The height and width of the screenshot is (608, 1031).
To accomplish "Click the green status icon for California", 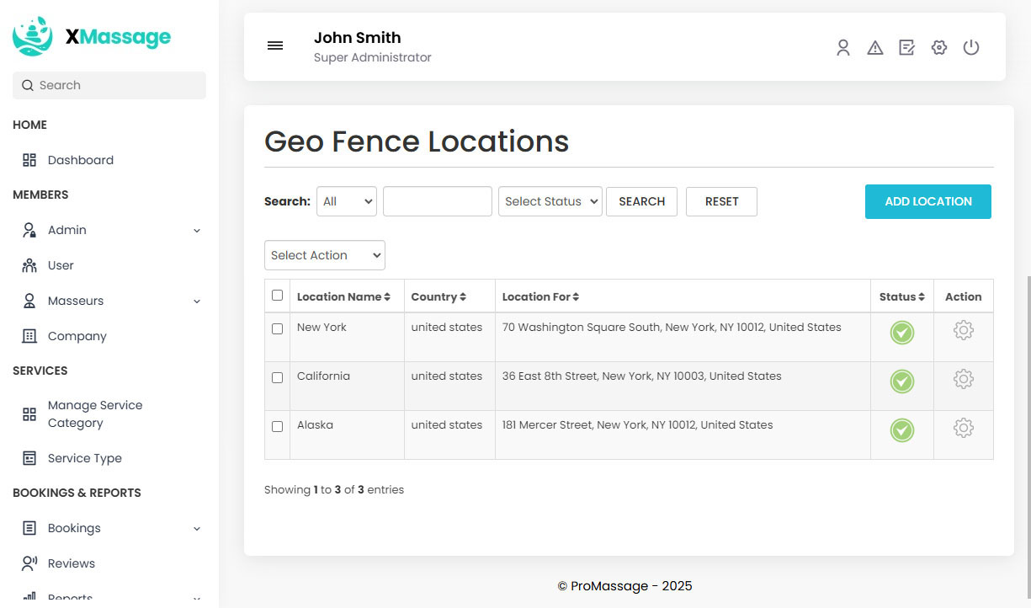I will pyautogui.click(x=901, y=381).
